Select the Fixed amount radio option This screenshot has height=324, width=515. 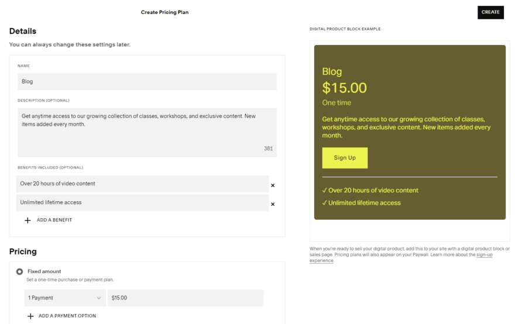[20, 271]
